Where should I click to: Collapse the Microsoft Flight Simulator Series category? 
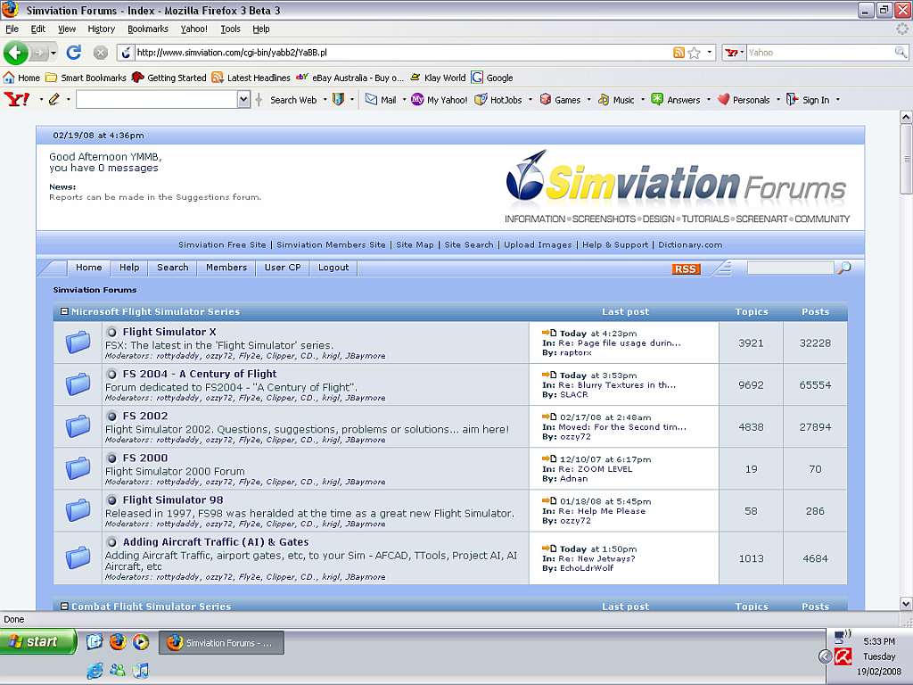64,311
